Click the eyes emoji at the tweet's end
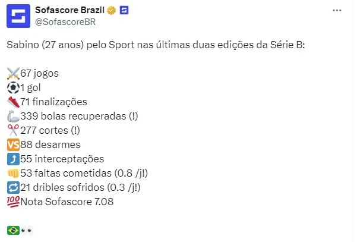Image resolution: width=357 pixels, height=242 pixels. tap(27, 230)
